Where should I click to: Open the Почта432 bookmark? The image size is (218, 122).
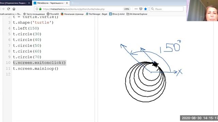[x=53, y=14]
